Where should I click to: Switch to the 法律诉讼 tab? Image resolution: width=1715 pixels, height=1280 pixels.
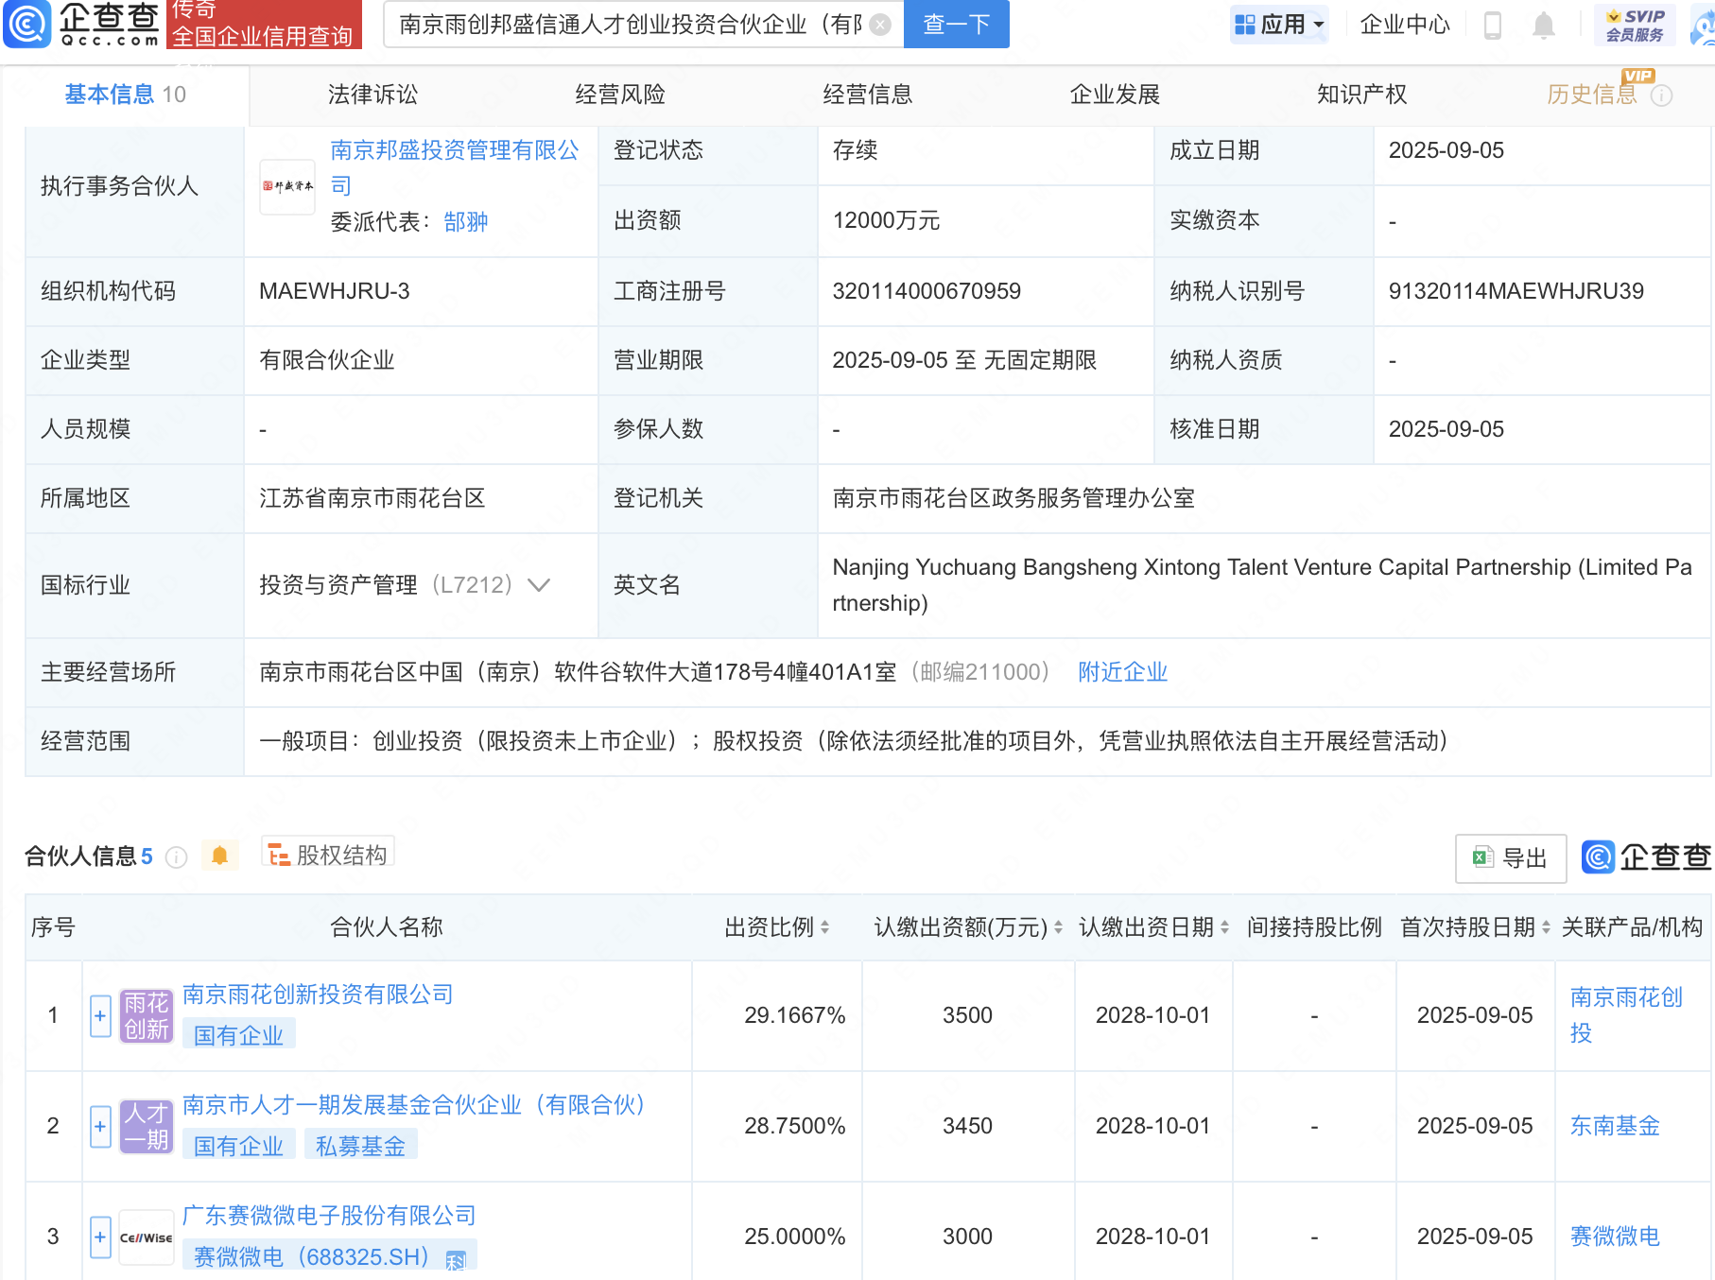[x=372, y=95]
